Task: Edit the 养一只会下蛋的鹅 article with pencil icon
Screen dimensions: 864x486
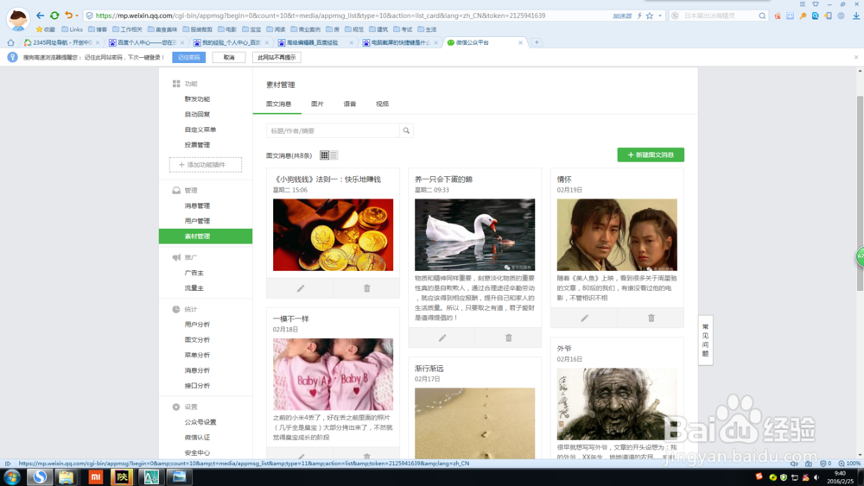Action: [442, 338]
